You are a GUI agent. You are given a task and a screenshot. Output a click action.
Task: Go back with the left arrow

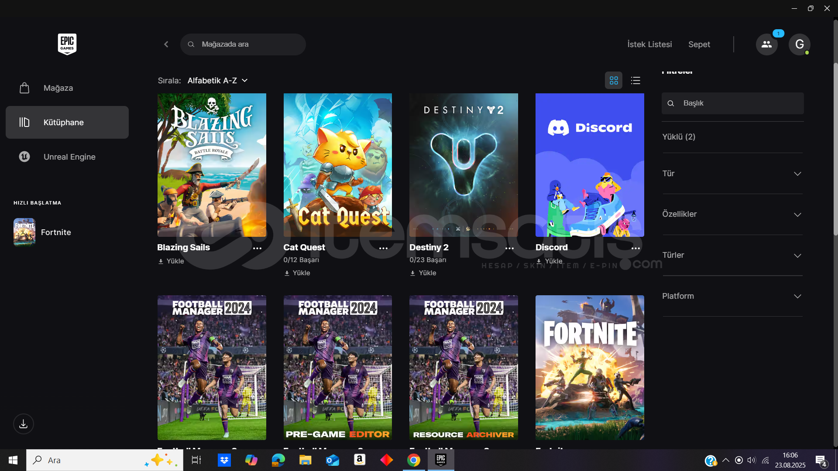166,44
